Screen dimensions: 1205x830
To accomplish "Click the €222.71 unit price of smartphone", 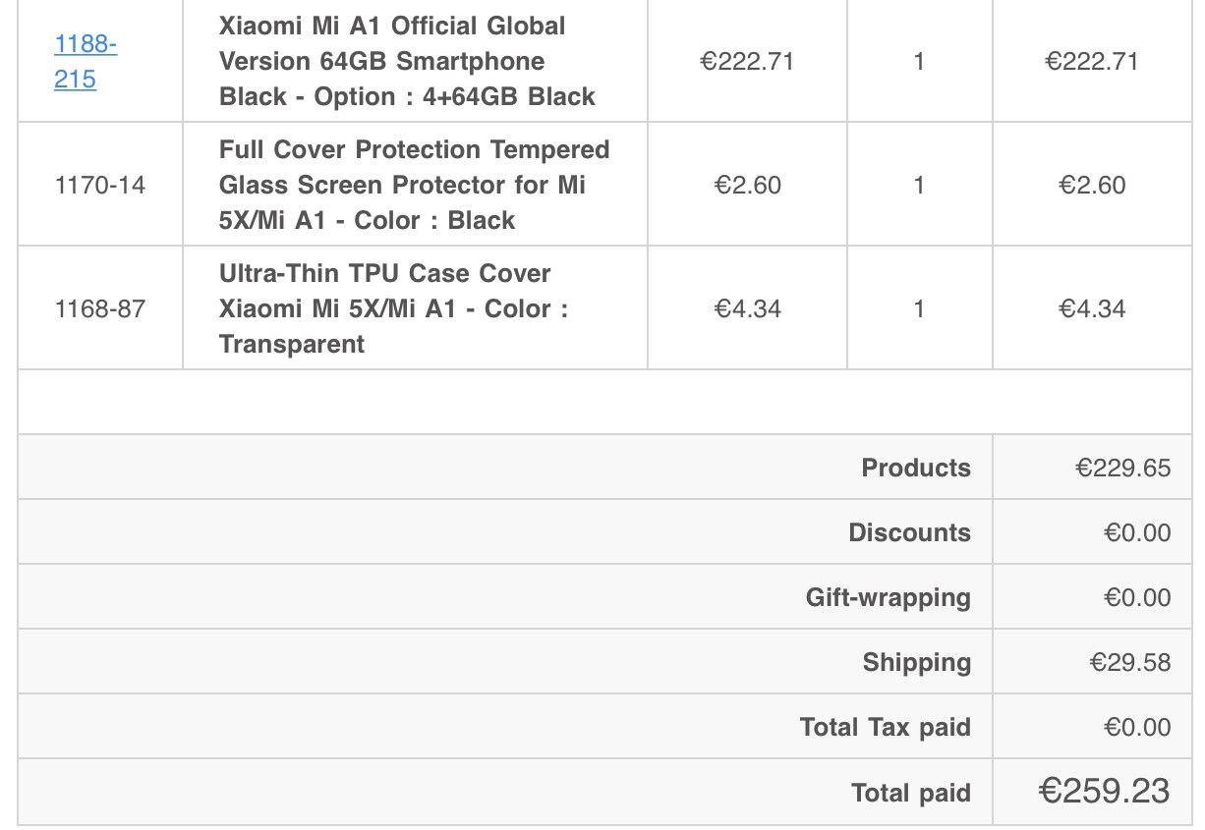I will coord(747,61).
